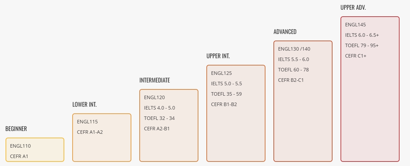Click the ADVANCED heading
The width and height of the screenshot is (410, 166).
pyautogui.click(x=285, y=32)
